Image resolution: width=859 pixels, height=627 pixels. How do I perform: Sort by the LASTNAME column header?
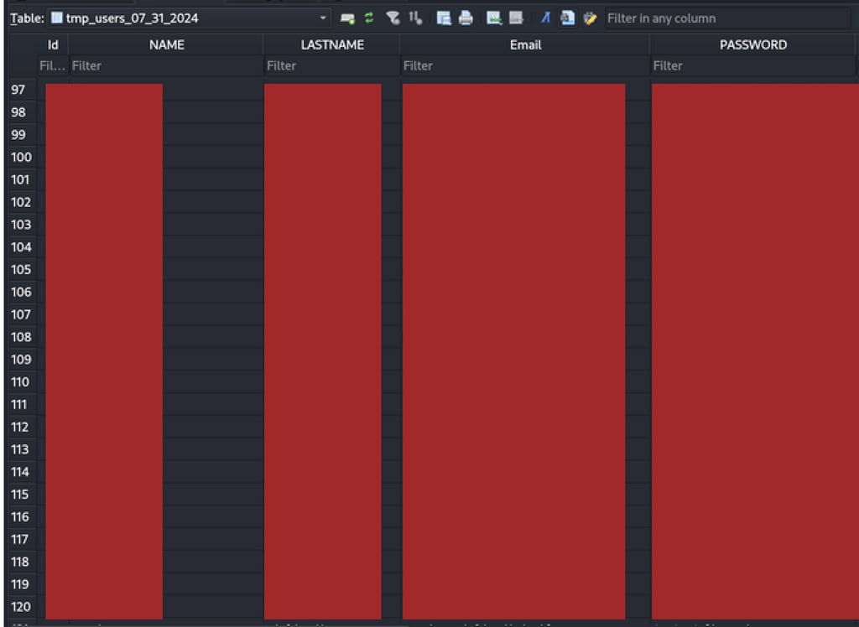point(332,45)
